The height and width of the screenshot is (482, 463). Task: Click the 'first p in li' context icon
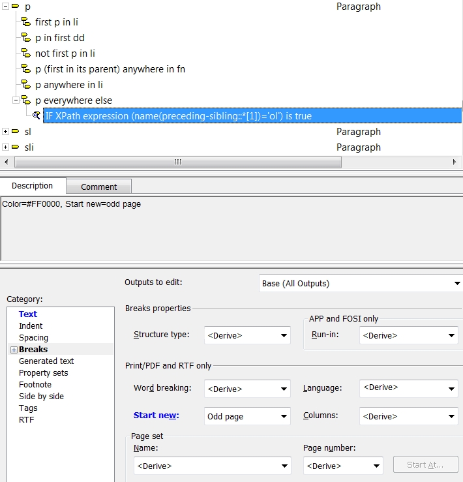(26, 22)
